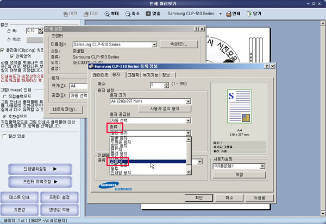
Task: Toggle the 안쪽영역 checkbox
Action: click(x=11, y=56)
